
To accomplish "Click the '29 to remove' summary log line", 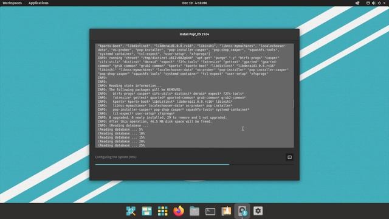I will coord(162,117).
